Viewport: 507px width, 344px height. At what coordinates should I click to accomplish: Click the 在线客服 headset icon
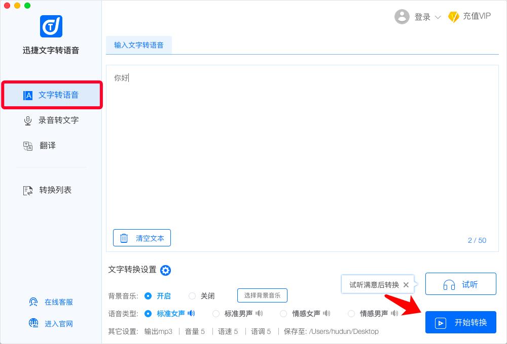[x=33, y=302]
